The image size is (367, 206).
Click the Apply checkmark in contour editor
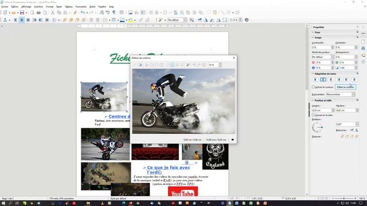135,65
